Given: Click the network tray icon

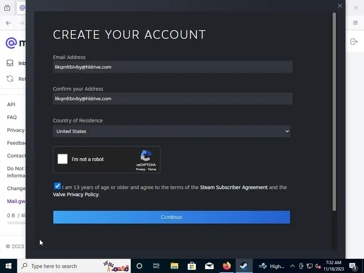Looking at the screenshot, I should point(310,266).
